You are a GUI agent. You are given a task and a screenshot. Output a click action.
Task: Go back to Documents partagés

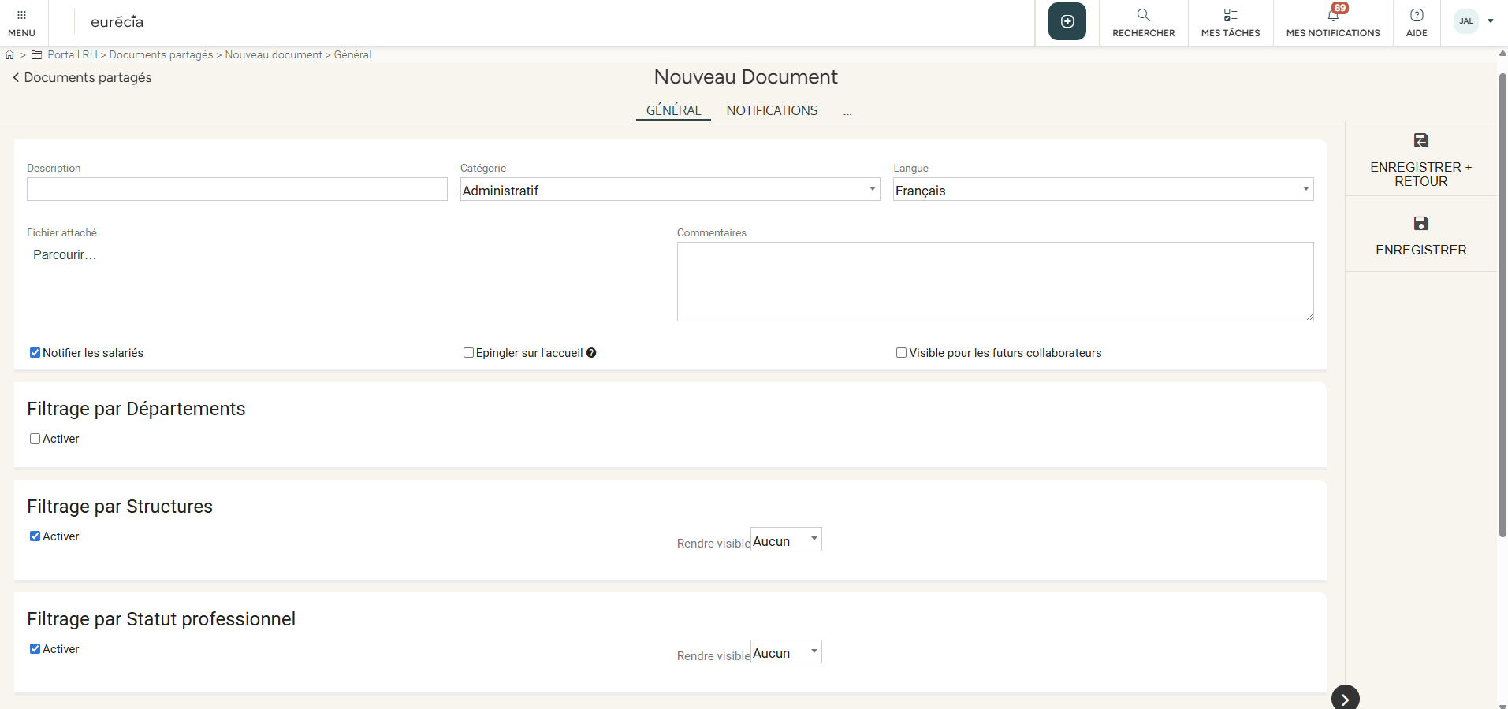(82, 77)
